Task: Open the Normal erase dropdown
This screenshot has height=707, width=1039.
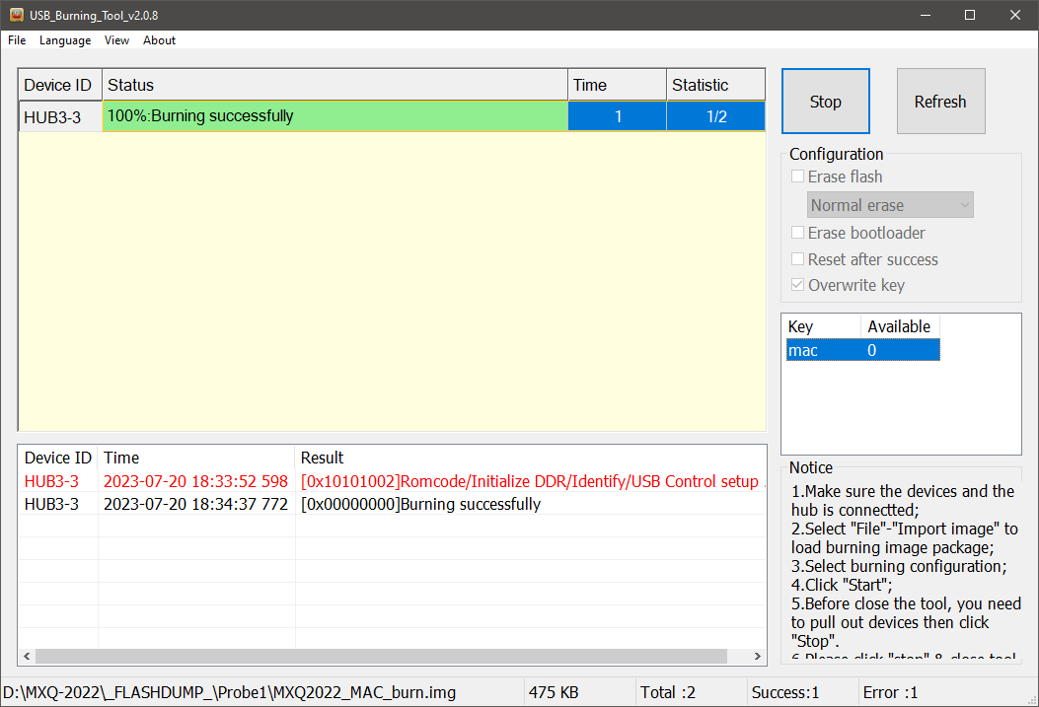Action: pyautogui.click(x=890, y=205)
